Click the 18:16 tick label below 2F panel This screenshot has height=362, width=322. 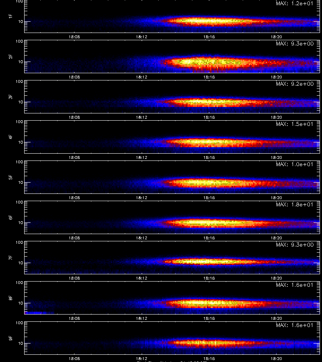[209, 77]
